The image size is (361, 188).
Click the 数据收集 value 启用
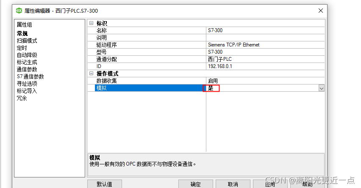(265, 81)
